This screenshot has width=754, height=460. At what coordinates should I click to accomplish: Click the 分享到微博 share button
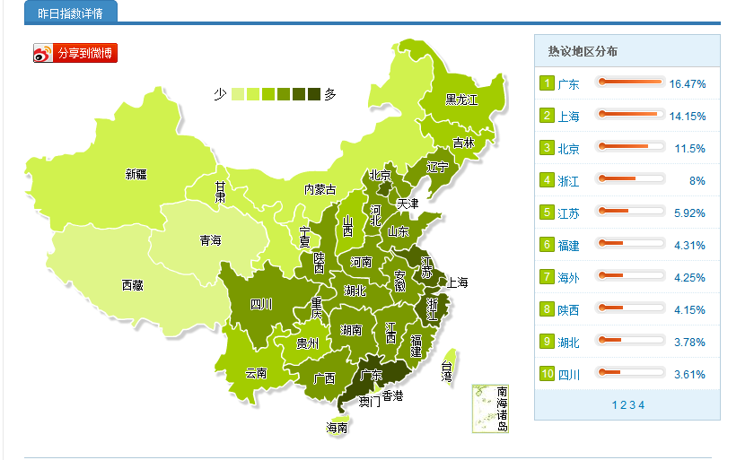tap(75, 54)
